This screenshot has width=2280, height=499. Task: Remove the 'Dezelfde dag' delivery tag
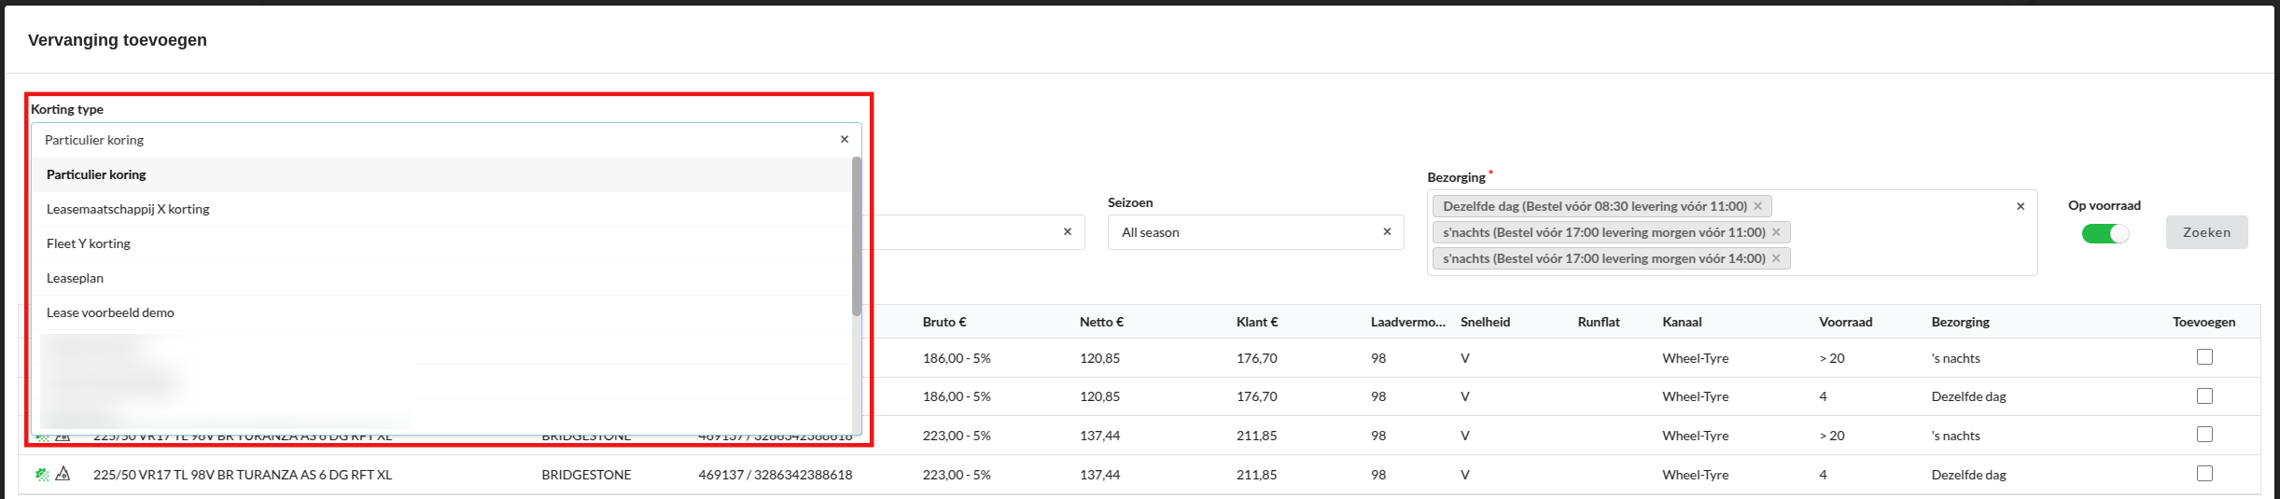pyautogui.click(x=1757, y=206)
